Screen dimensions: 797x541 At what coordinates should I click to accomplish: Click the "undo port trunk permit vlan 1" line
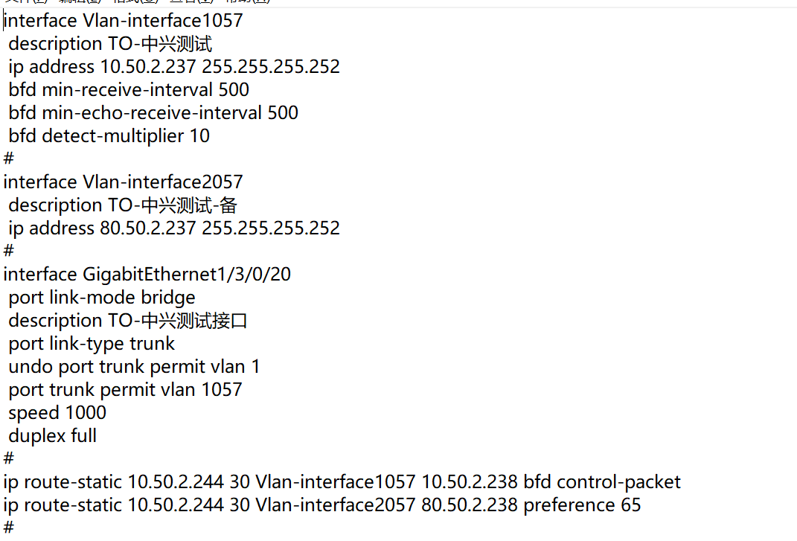(134, 367)
